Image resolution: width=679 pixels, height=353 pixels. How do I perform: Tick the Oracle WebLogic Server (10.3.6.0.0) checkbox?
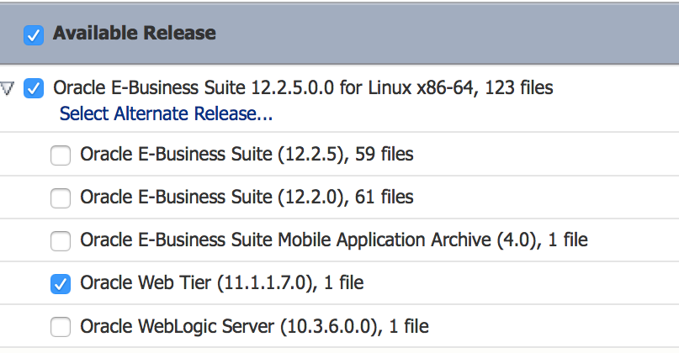(x=61, y=327)
